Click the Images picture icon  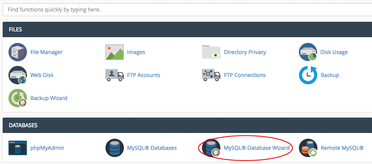(x=115, y=52)
